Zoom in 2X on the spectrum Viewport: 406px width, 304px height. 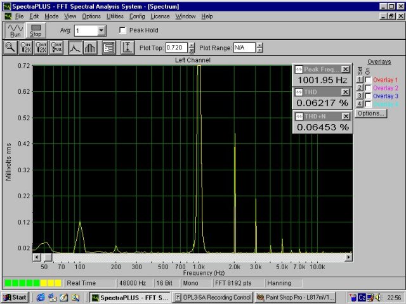[25, 47]
